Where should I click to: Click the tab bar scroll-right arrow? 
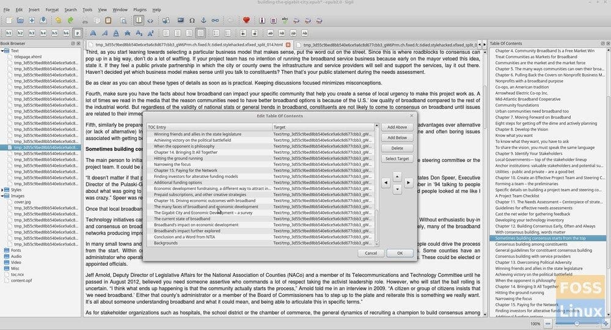pos(485,45)
